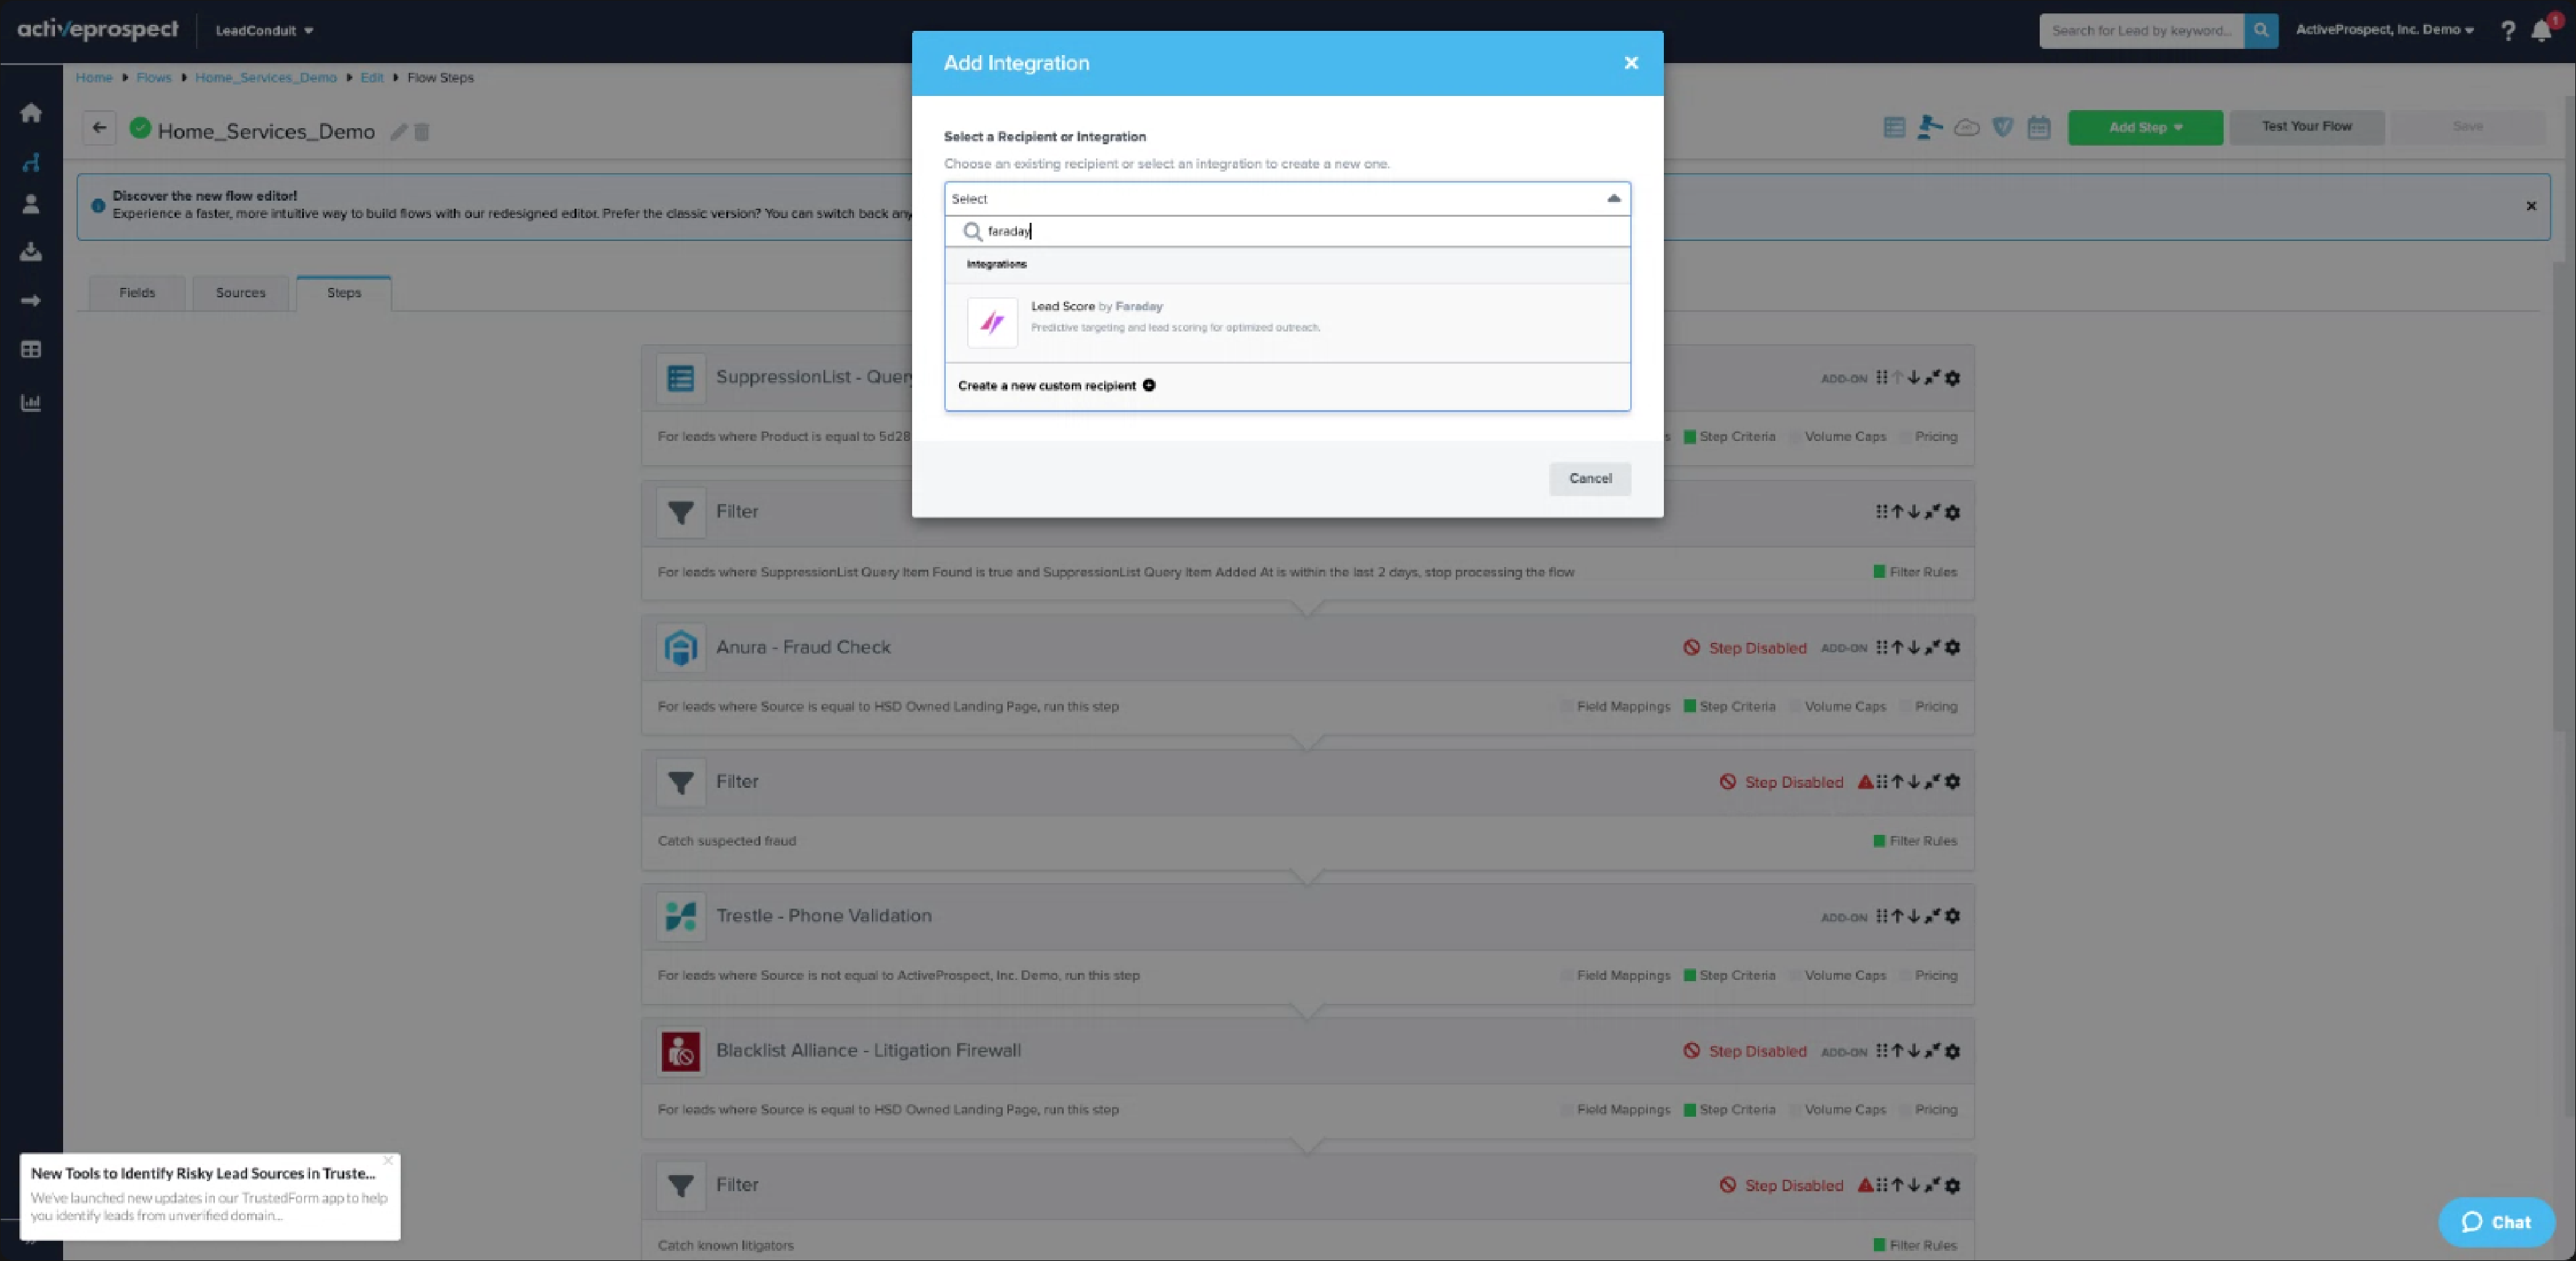
Task: Open the notifications bell icon
Action: click(x=2541, y=31)
